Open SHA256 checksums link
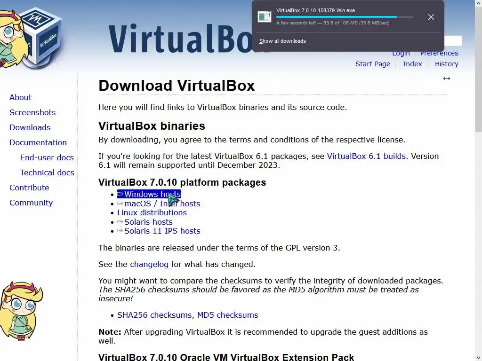Screen dimensions: 482x361 (x=154, y=315)
